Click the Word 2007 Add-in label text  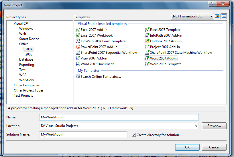pyautogui.click(x=164, y=58)
